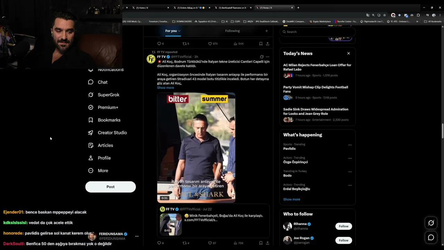Open more options for Erdal Beşikçioğlu trend

point(350,185)
